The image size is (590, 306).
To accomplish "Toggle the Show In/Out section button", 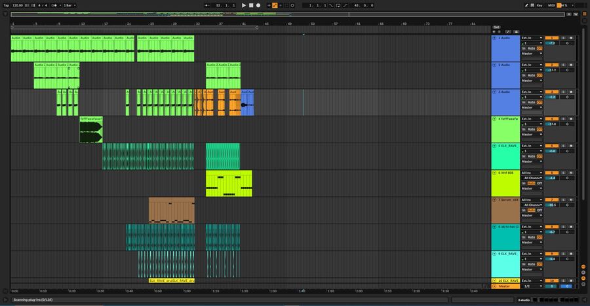I will [x=583, y=267].
